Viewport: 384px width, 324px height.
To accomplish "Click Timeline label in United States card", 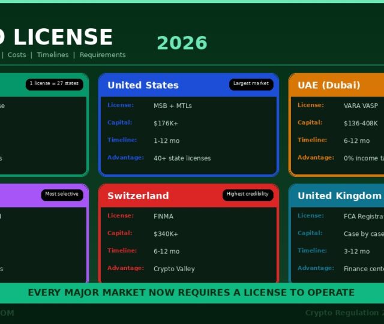I will [122, 140].
